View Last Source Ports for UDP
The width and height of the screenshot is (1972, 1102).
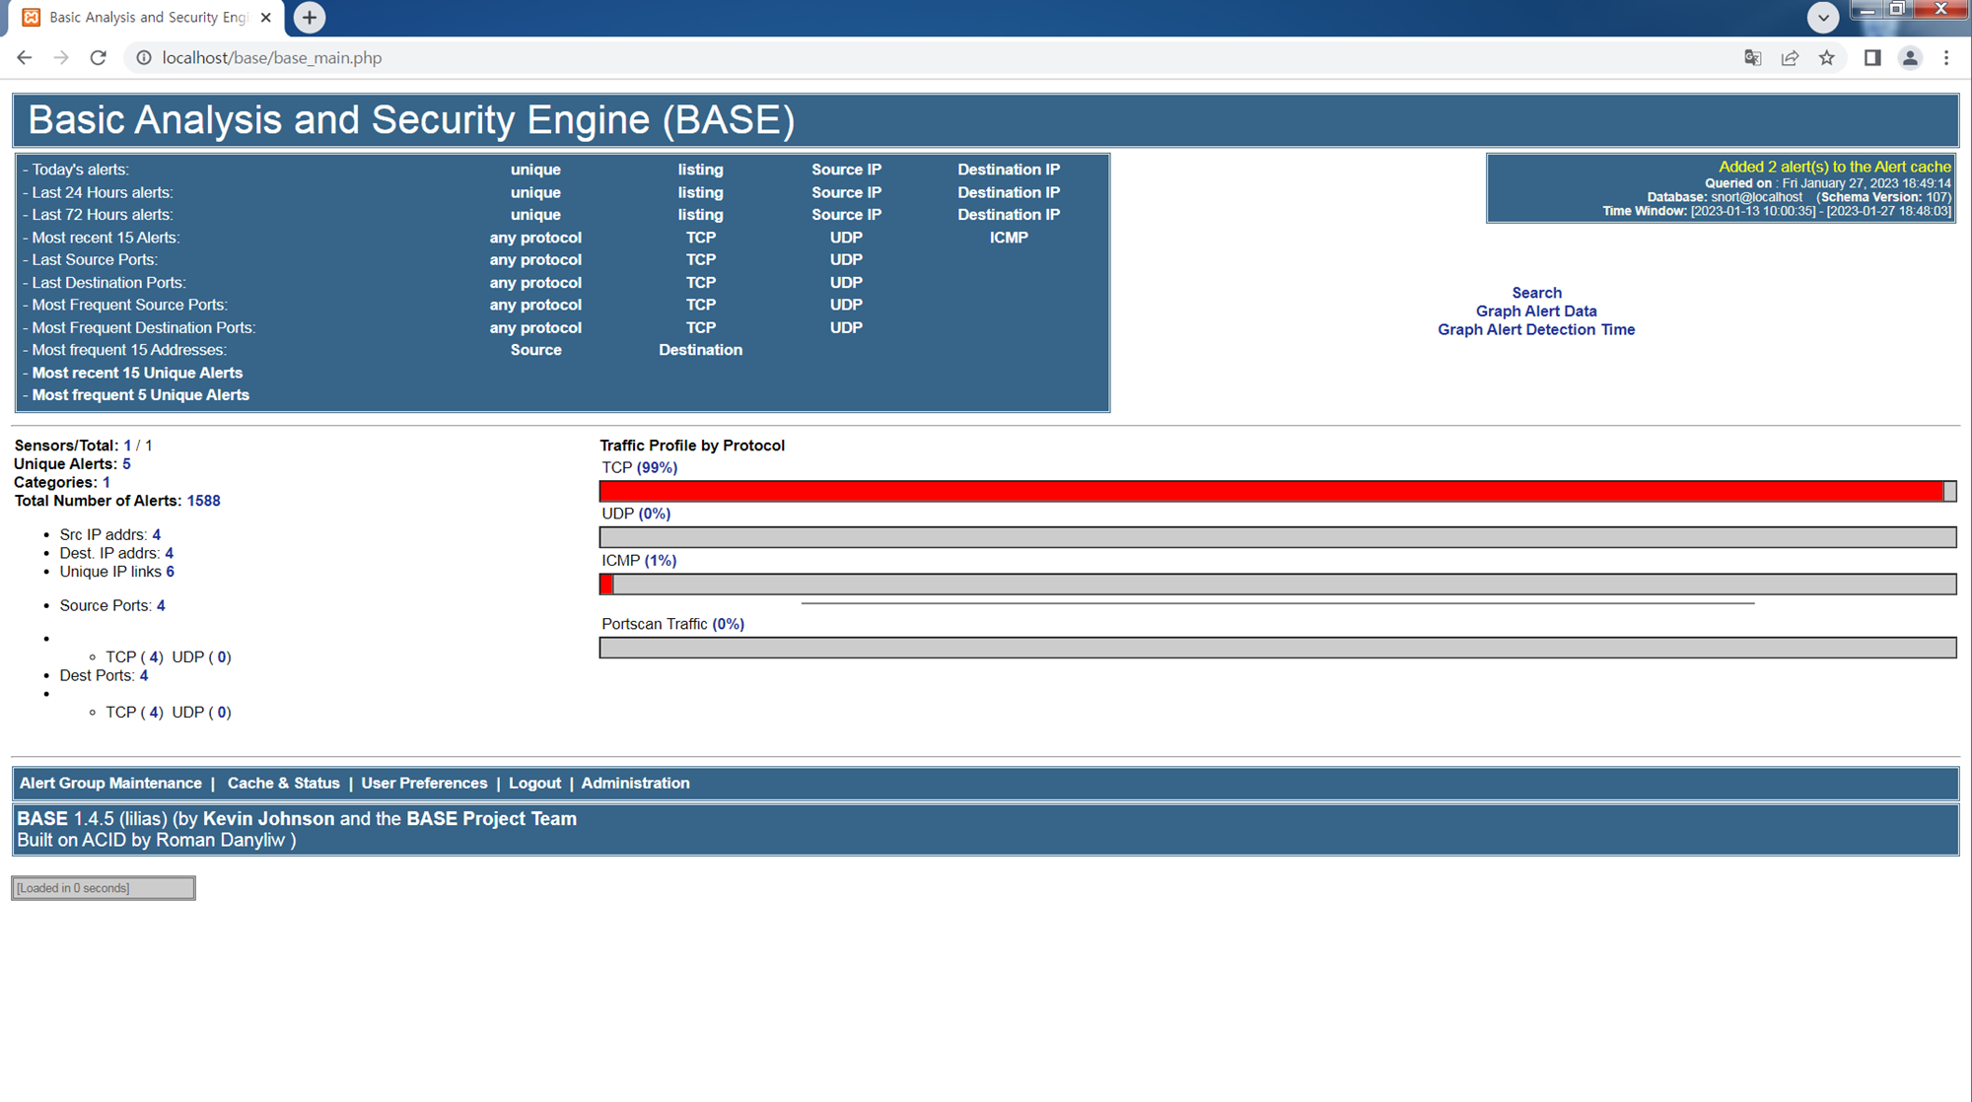tap(846, 259)
